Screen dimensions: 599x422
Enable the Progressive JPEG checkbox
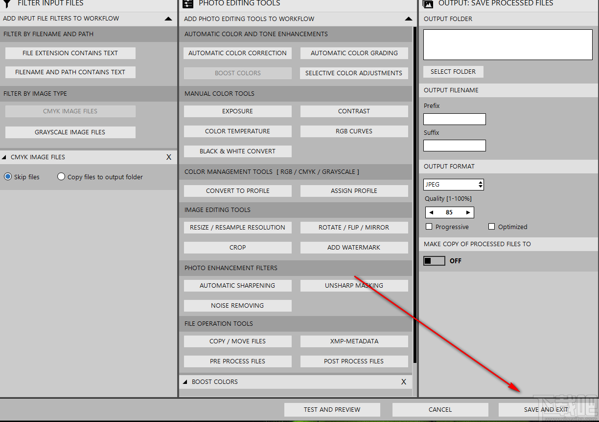point(429,226)
